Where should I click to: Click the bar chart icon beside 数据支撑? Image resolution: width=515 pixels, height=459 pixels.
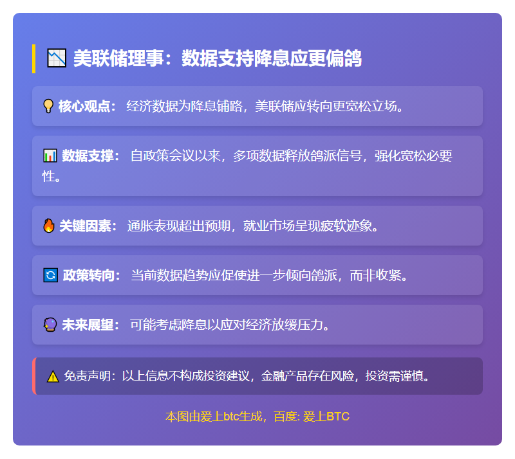48,155
